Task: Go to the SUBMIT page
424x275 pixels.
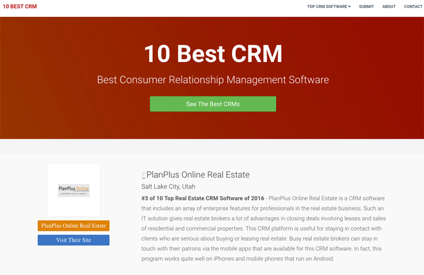Action: tap(366, 7)
